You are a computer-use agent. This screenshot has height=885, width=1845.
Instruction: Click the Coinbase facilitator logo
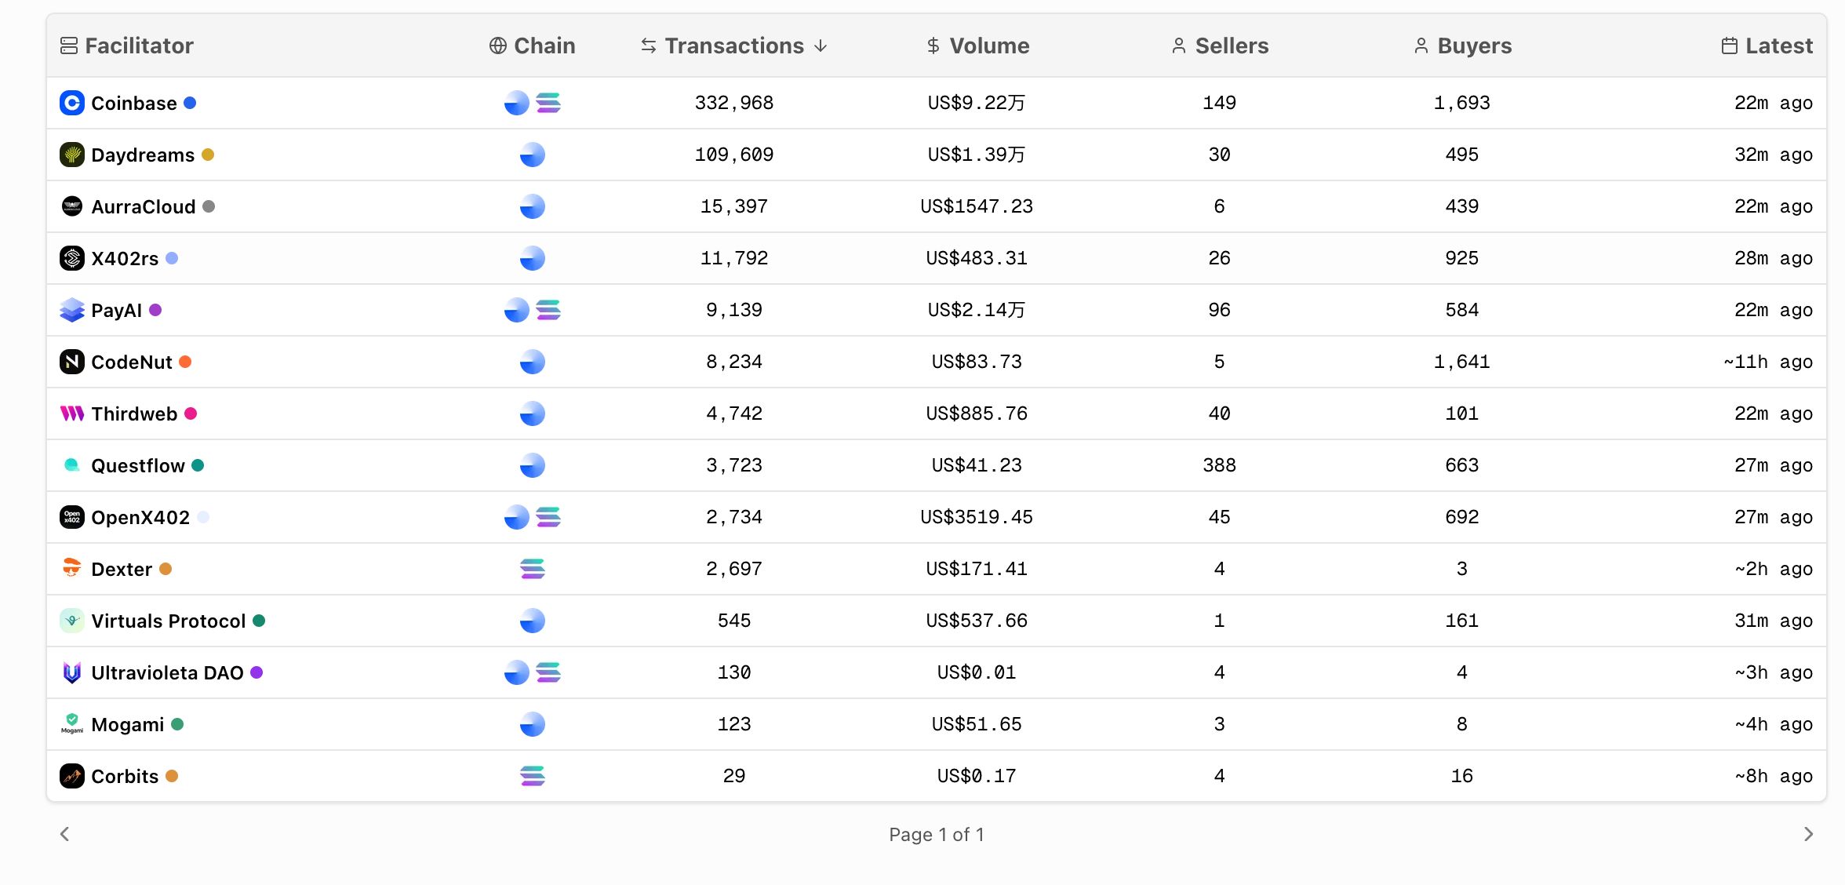click(x=71, y=103)
